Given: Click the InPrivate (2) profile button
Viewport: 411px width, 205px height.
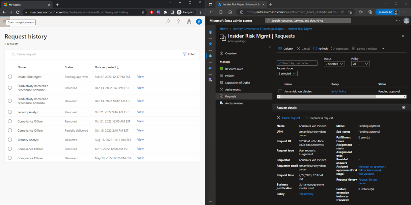Looking at the screenshot, I should (x=387, y=12).
